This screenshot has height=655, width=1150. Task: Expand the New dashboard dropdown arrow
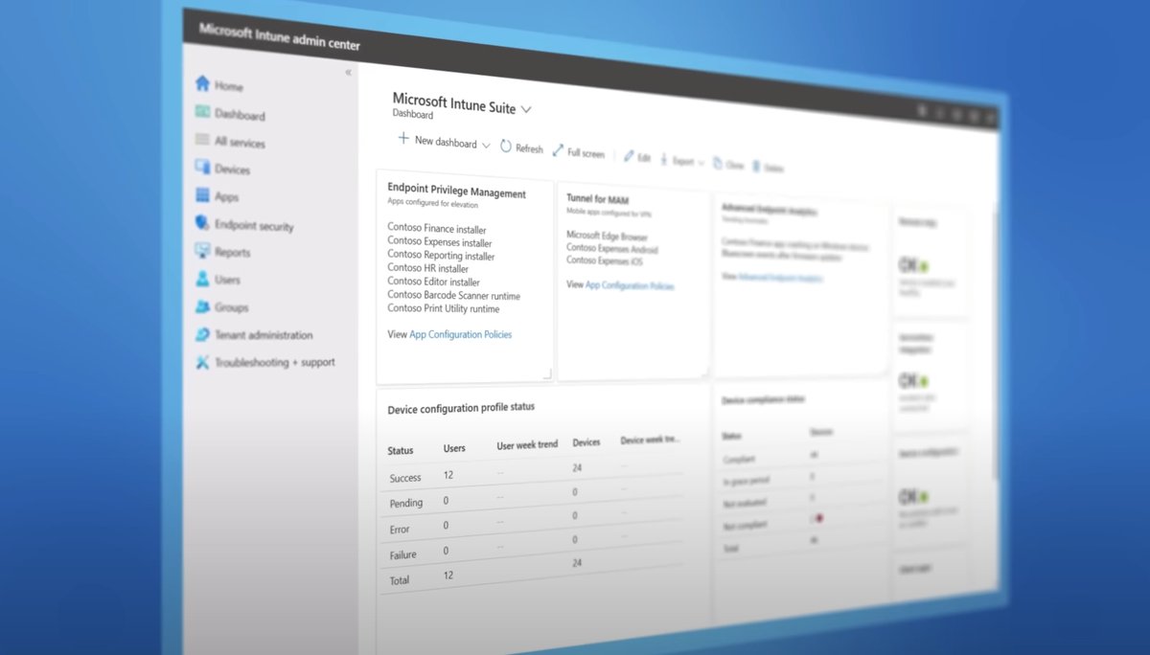pyautogui.click(x=486, y=146)
